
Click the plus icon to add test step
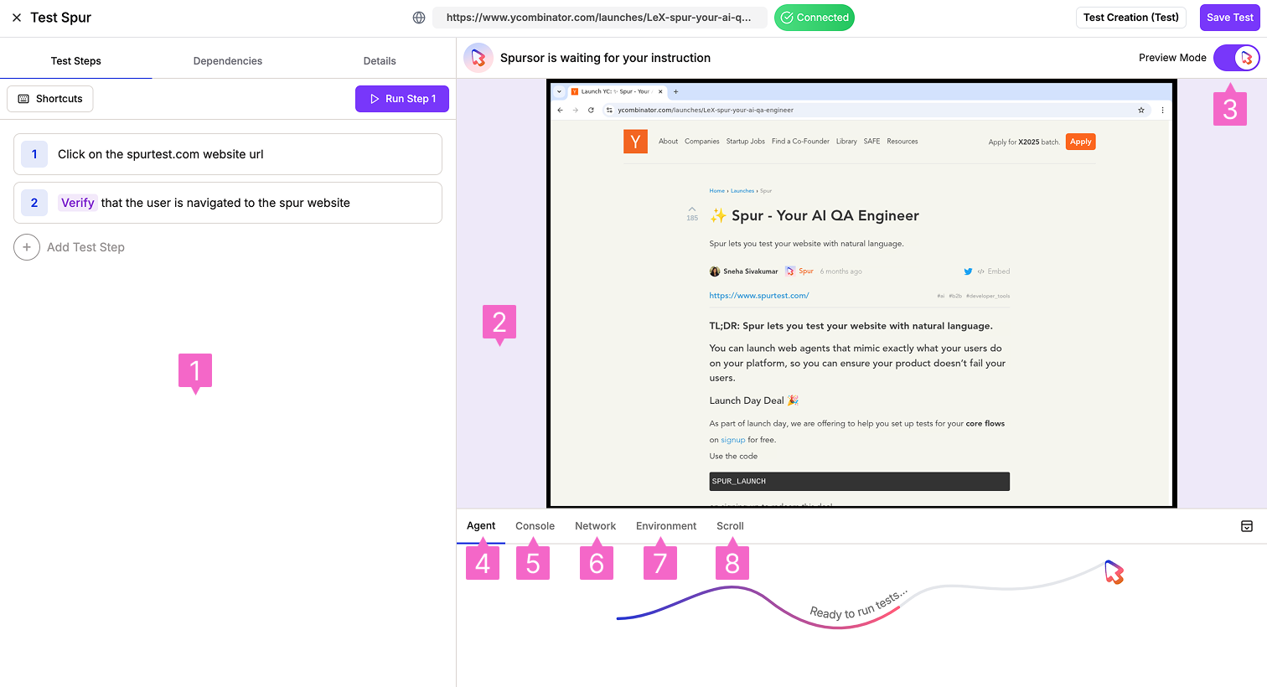click(x=27, y=247)
